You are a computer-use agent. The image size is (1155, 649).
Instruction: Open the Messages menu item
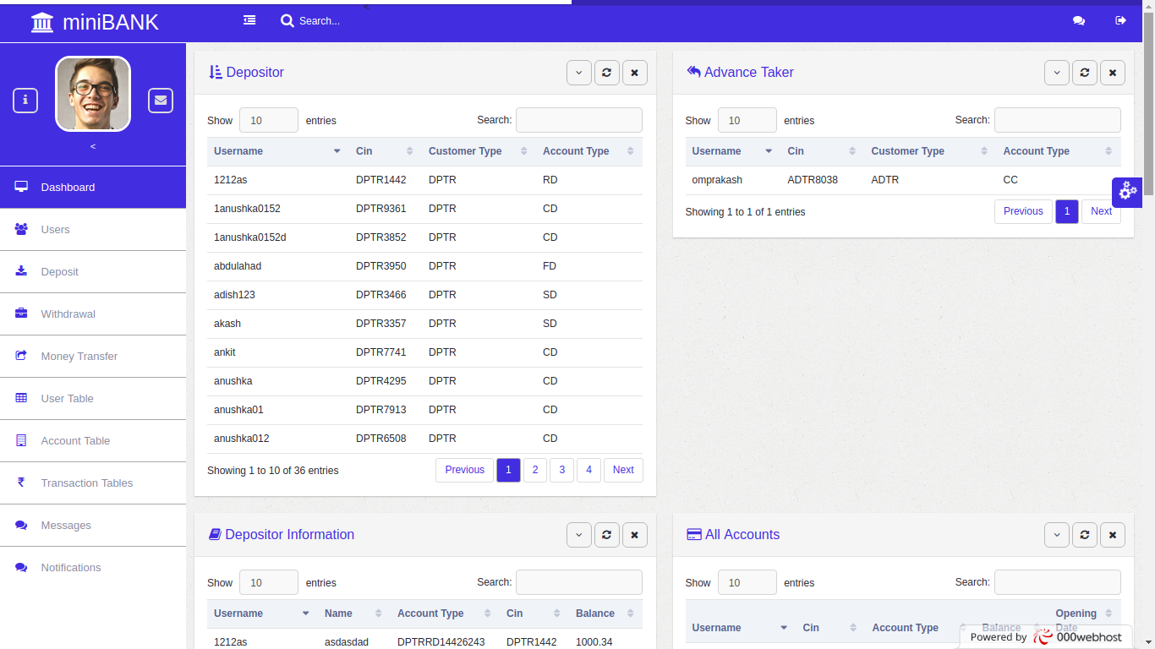(93, 525)
